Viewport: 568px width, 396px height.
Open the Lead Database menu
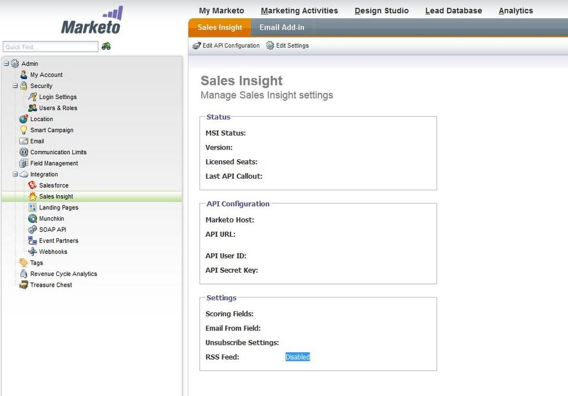pos(454,10)
